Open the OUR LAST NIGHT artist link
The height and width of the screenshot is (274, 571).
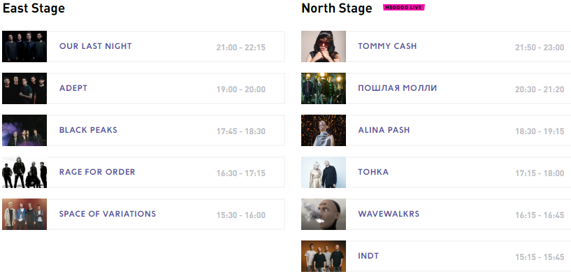coord(96,46)
